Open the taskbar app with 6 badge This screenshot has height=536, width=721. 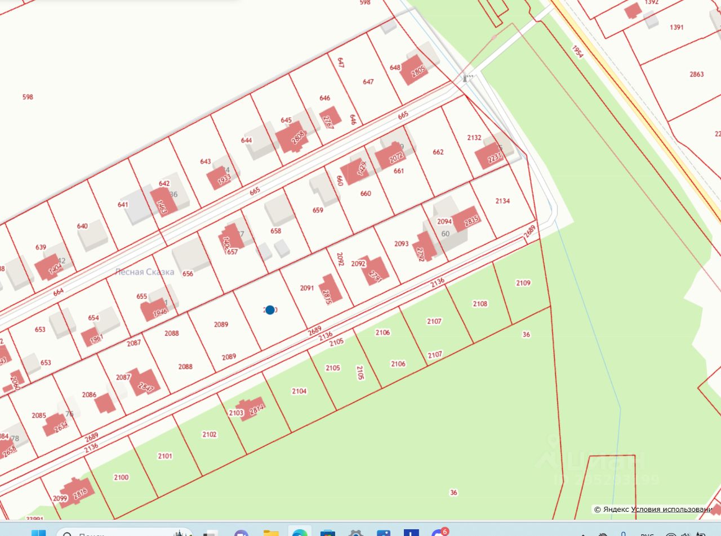click(x=439, y=533)
